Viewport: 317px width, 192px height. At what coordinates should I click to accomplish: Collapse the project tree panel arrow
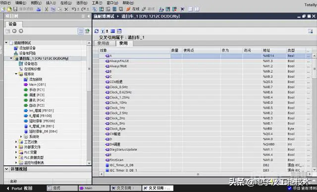point(88,16)
